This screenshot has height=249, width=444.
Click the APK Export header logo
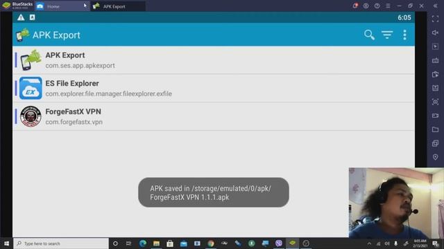click(x=22, y=35)
